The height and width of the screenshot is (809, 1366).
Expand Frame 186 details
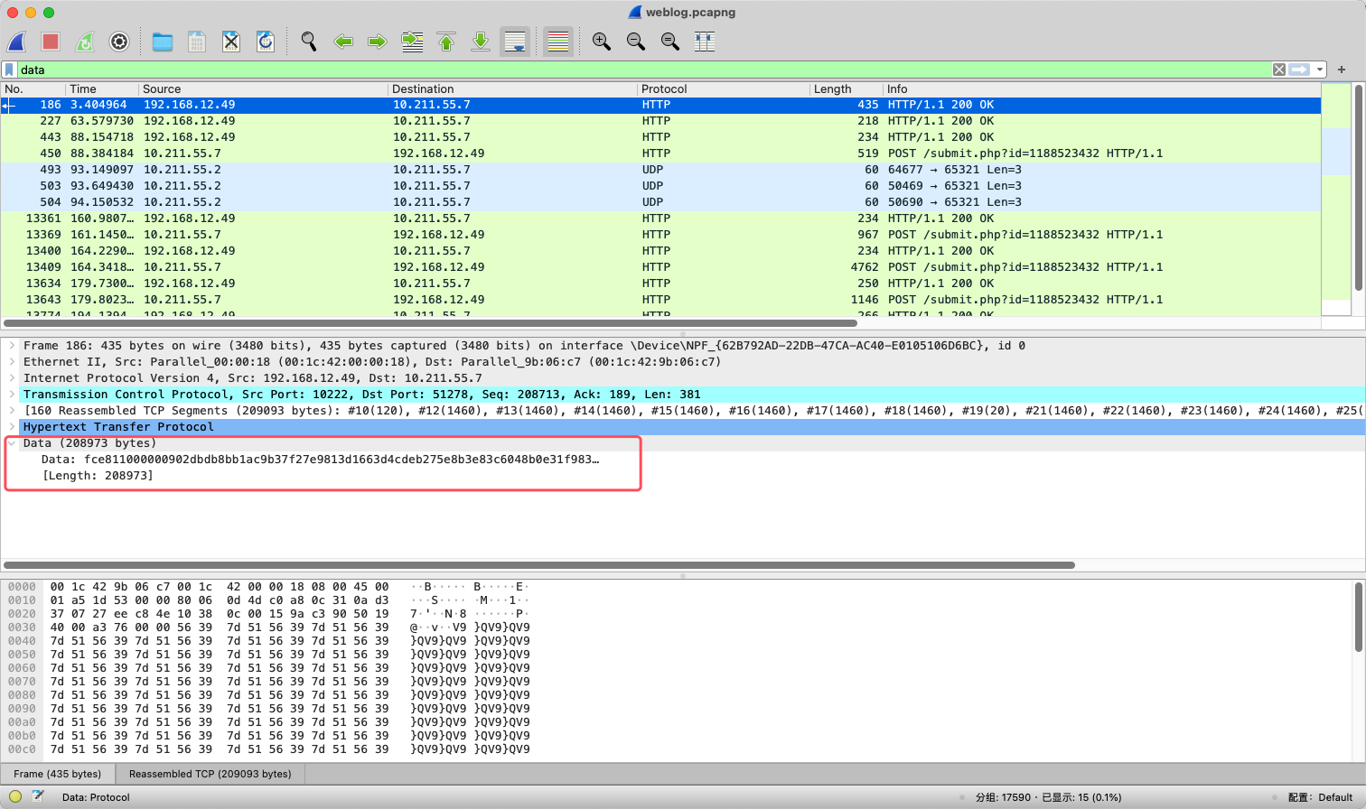pos(12,346)
